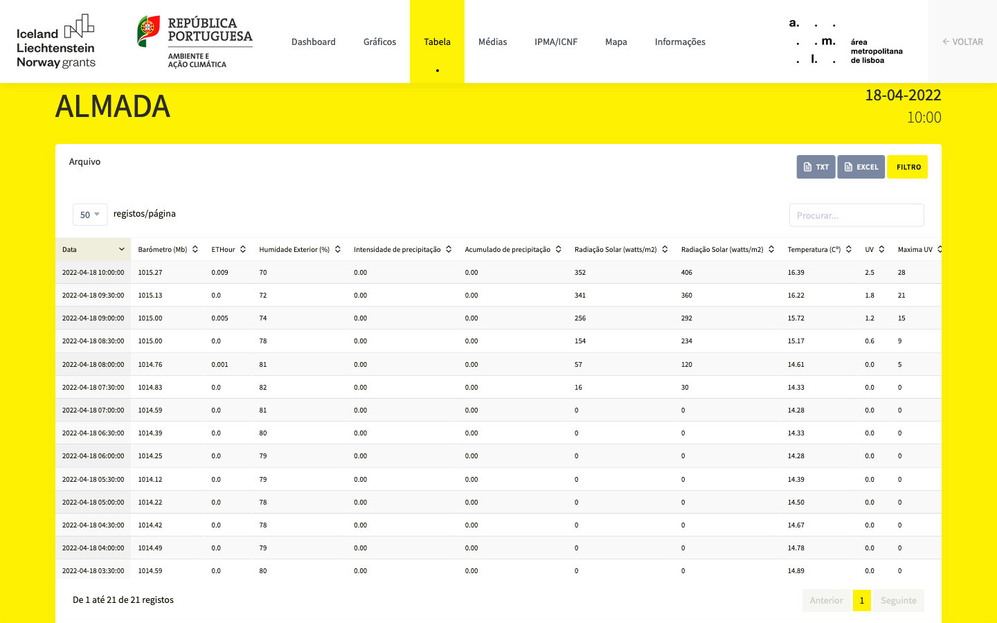Sort by Acumulado de precipitação column

[x=513, y=249]
